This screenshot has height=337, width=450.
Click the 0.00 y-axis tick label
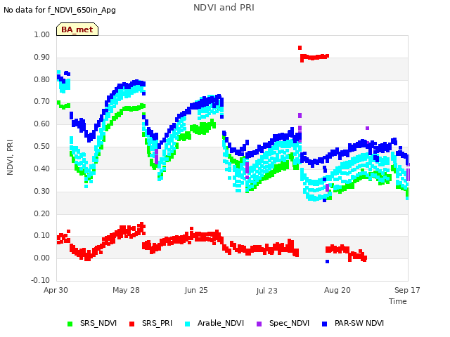coord(42,258)
